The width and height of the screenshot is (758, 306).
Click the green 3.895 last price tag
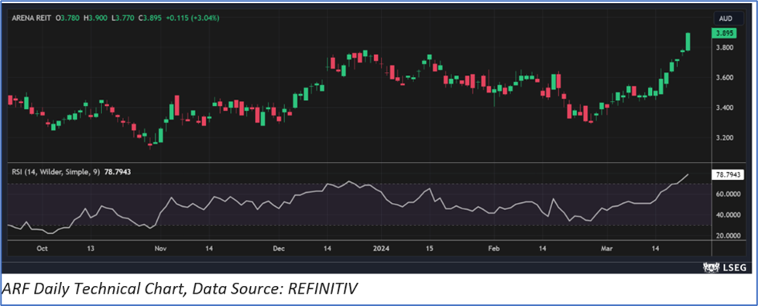[x=723, y=33]
